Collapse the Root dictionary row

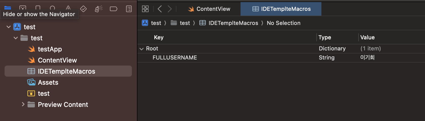141,49
